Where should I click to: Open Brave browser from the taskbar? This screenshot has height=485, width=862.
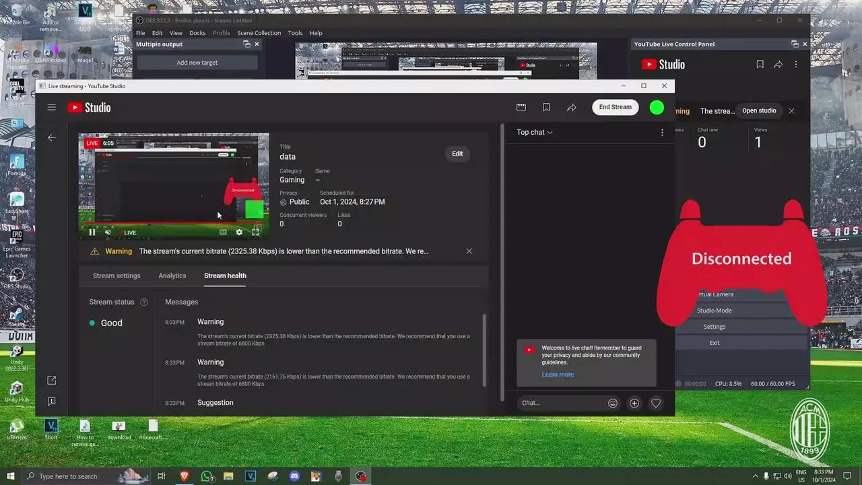tap(185, 476)
